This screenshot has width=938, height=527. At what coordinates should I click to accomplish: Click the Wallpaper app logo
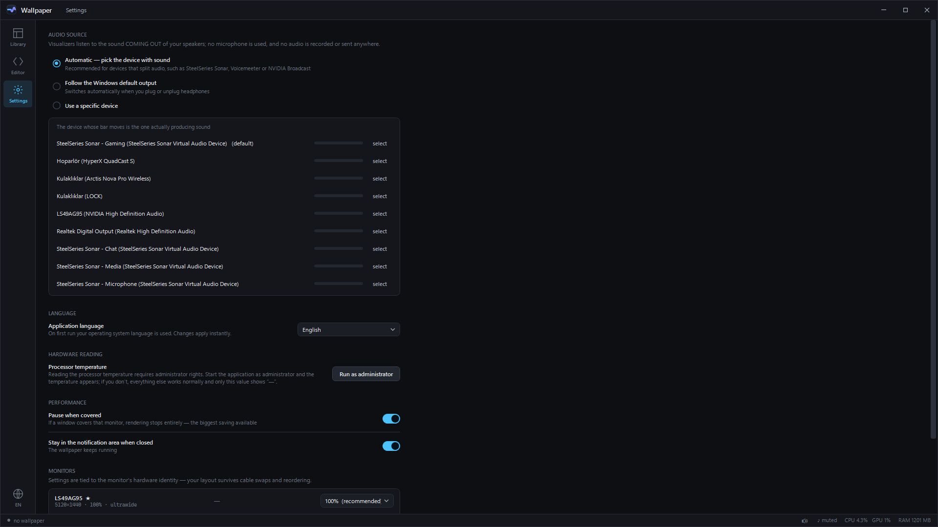tap(11, 10)
